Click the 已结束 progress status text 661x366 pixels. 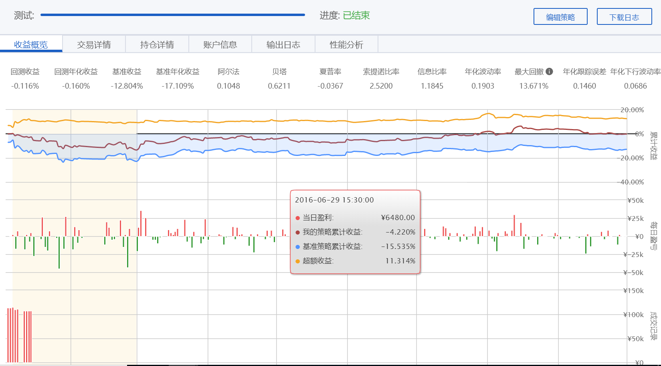(x=356, y=15)
